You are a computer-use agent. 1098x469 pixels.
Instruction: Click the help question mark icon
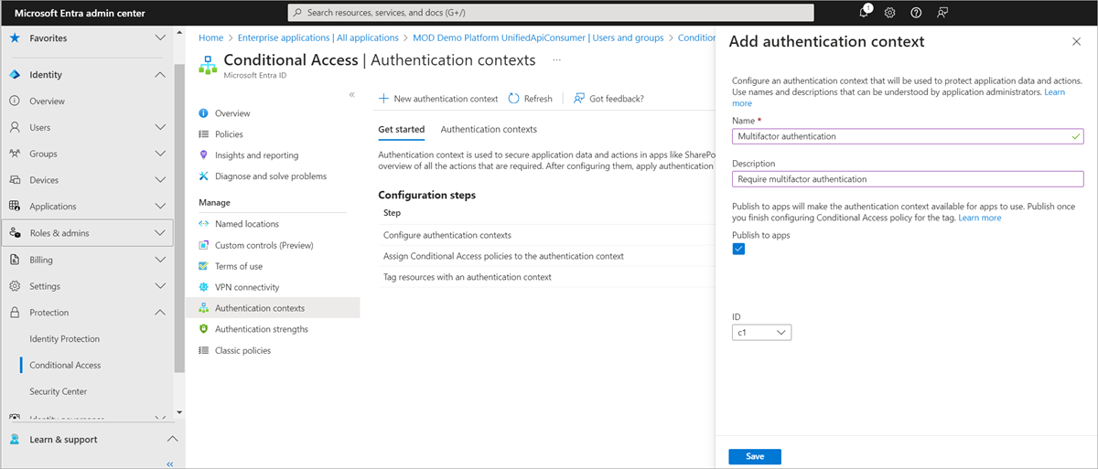[916, 13]
